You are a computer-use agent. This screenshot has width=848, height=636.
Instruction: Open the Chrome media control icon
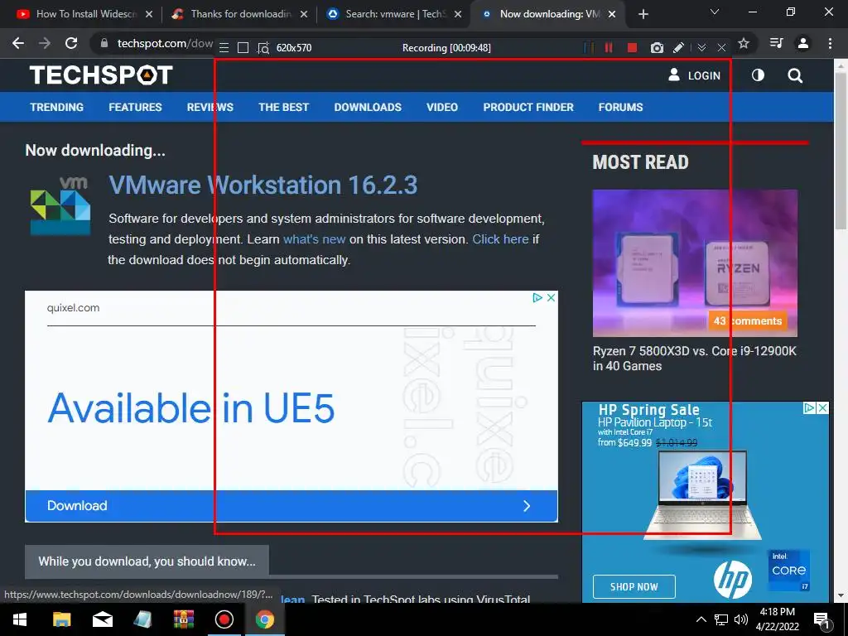click(776, 43)
